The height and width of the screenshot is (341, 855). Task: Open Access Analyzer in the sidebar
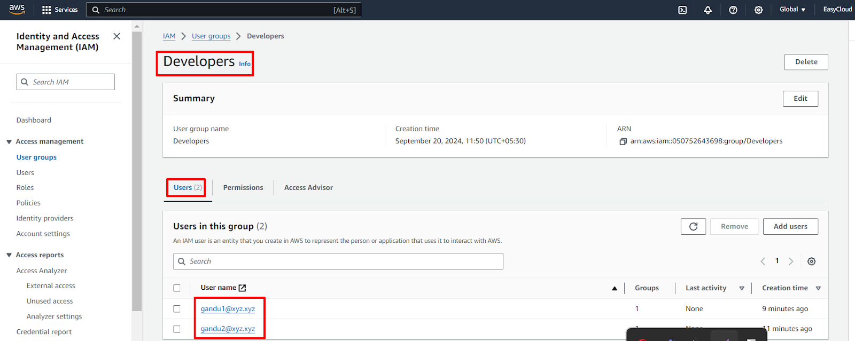click(x=42, y=271)
